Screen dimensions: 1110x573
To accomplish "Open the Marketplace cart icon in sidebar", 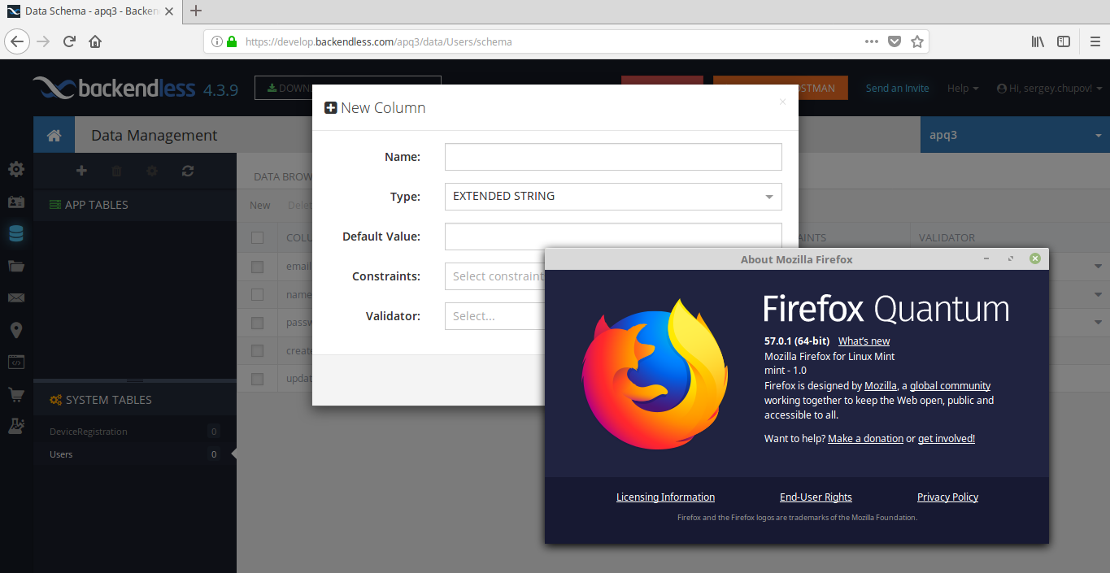I will tap(16, 395).
